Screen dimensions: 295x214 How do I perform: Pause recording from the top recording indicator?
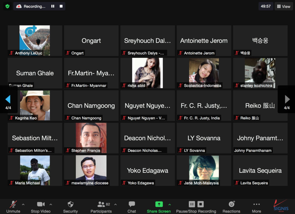[x=53, y=6]
